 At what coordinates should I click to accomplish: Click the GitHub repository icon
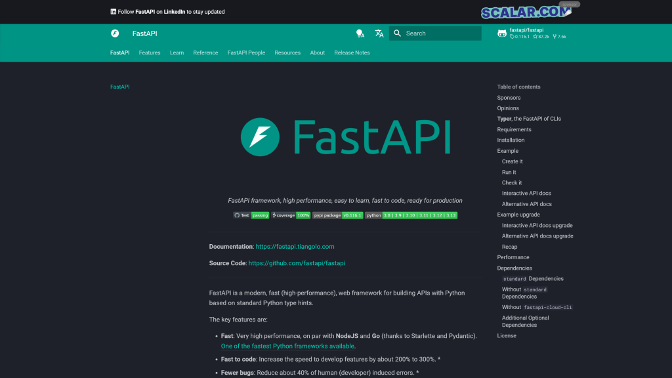[502, 33]
